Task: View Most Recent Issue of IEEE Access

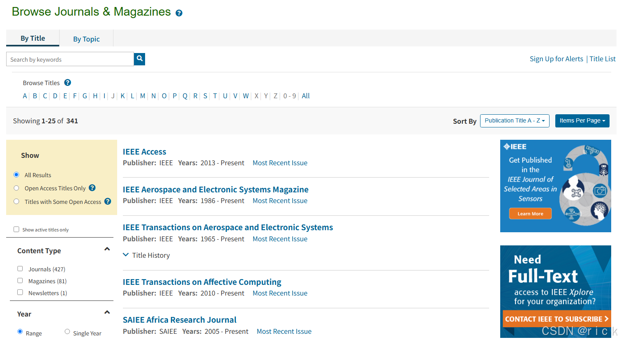Action: (280, 163)
